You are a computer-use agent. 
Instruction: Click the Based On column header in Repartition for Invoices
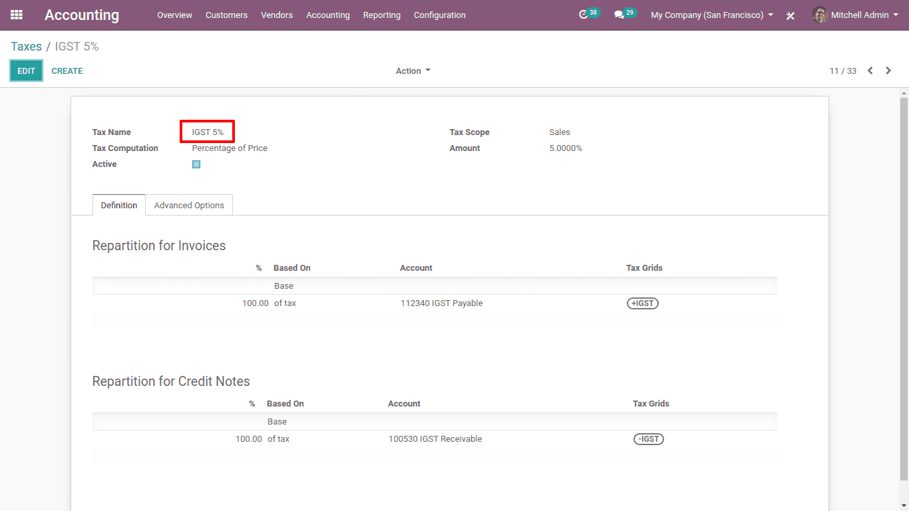(292, 268)
